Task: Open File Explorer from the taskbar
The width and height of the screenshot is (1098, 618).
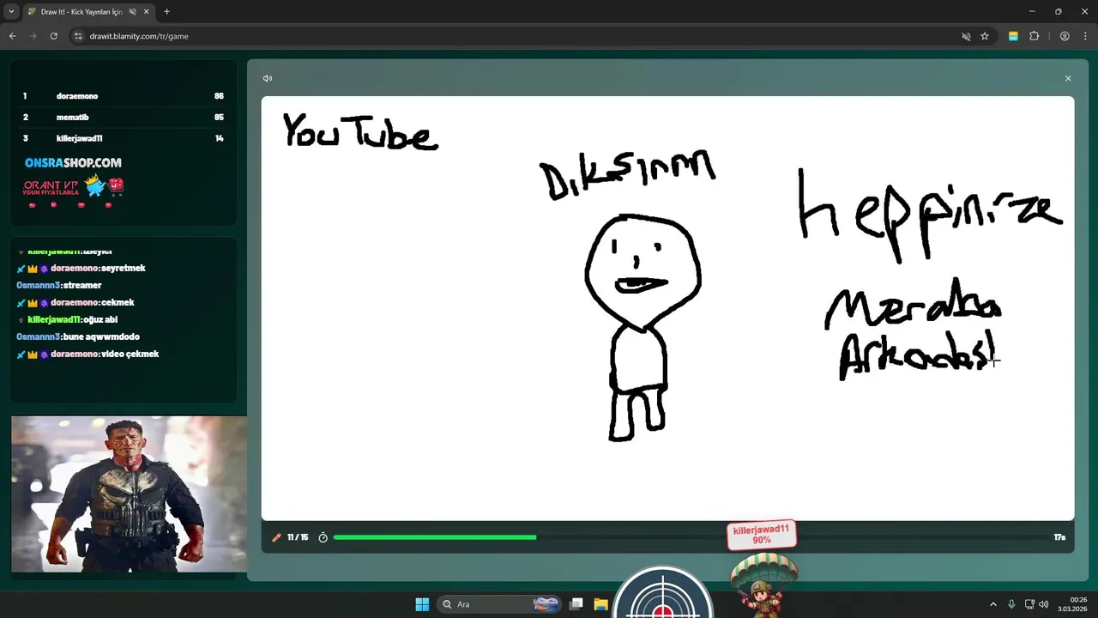Action: (x=600, y=604)
